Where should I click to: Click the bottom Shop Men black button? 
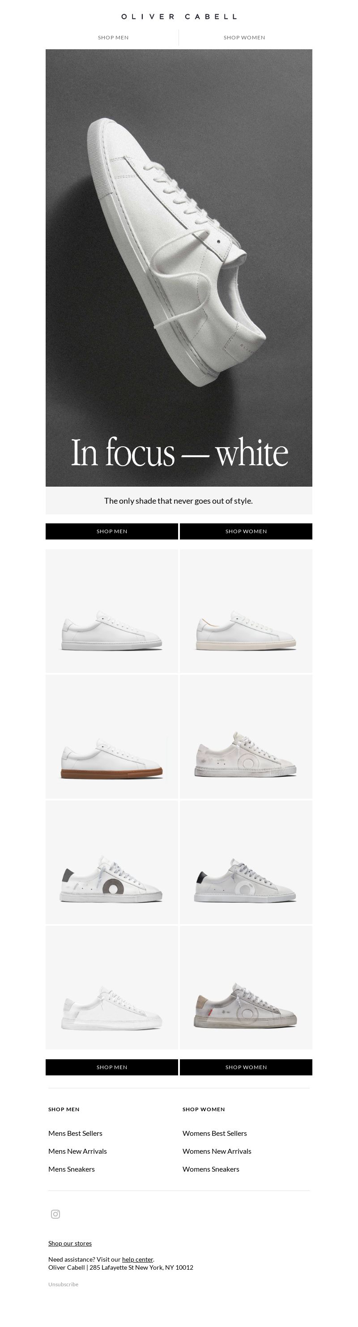(x=112, y=1067)
